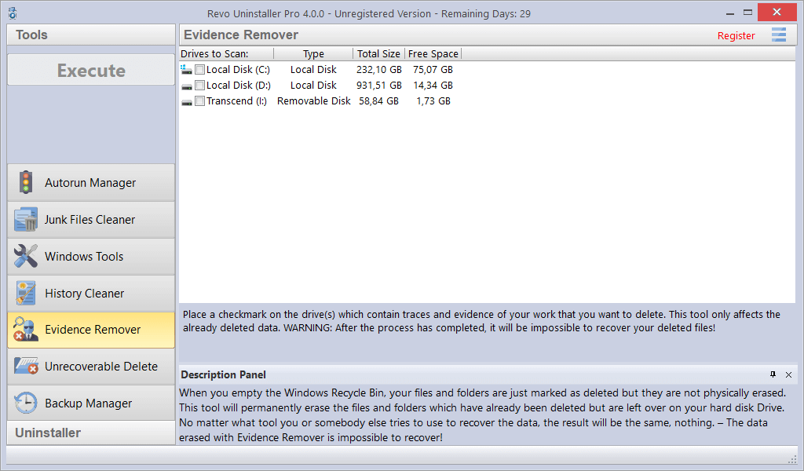
Task: Click the Revo Uninstaller app icon in title bar
Action: (x=13, y=13)
